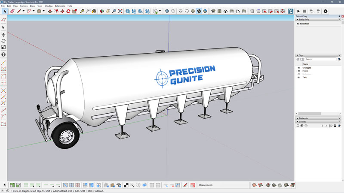Image resolution: width=344 pixels, height=193 pixels.
Task: Open the Camera menu
Action: point(24,6)
